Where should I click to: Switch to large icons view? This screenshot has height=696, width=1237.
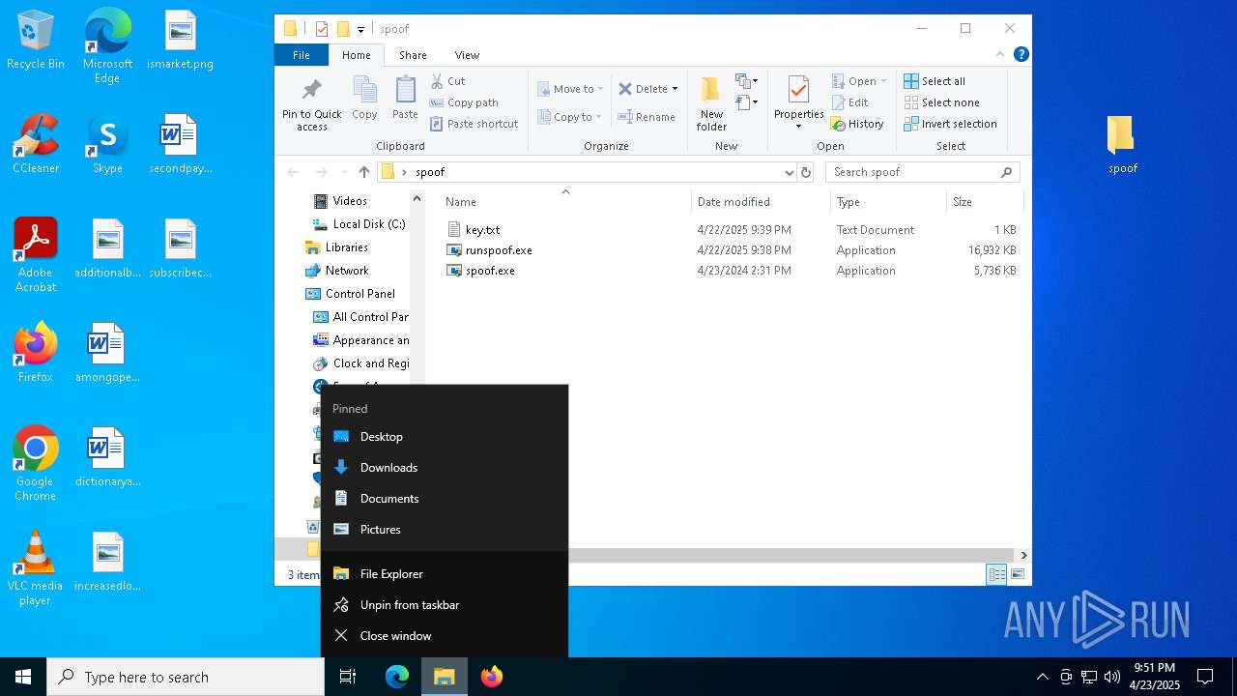[x=1017, y=575]
